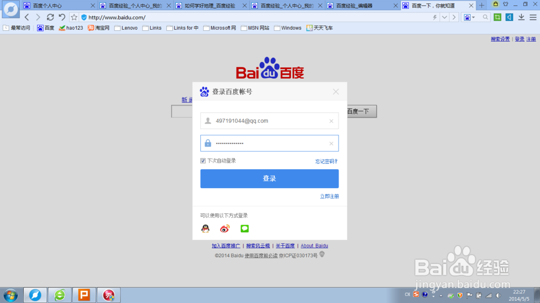The image size is (540, 303).
Task: Open 使用百度前必读 link
Action: (261, 256)
